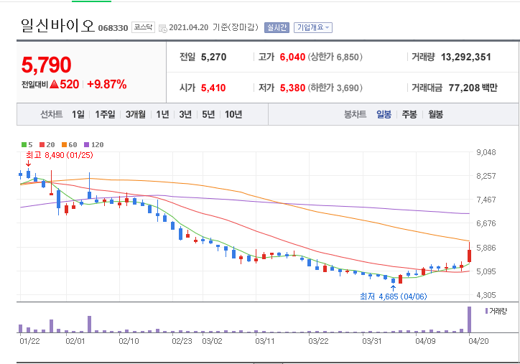Viewport: 520px width, 364px height.
Task: Select the 일봉 daily candle chart
Action: [384, 114]
